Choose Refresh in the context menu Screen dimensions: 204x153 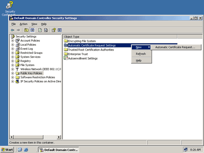[x=141, y=54]
